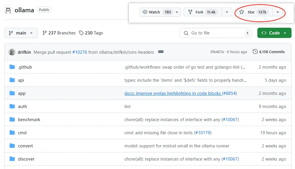Open #10067 link in benchmark row

click(230, 120)
